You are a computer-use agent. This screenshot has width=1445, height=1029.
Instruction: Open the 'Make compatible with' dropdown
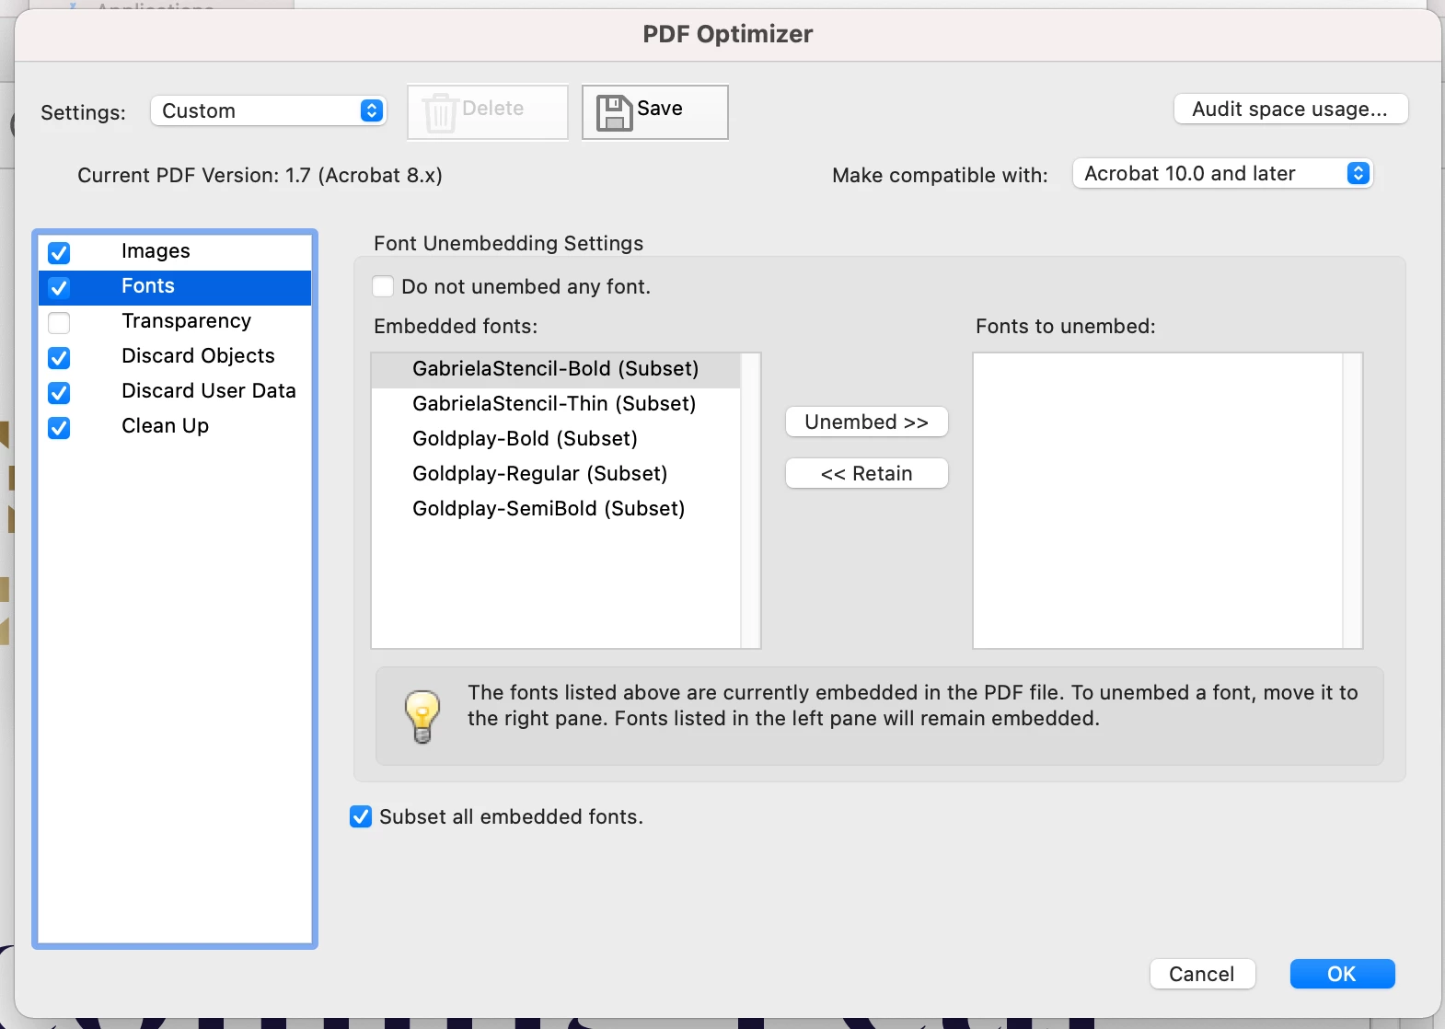[1223, 173]
